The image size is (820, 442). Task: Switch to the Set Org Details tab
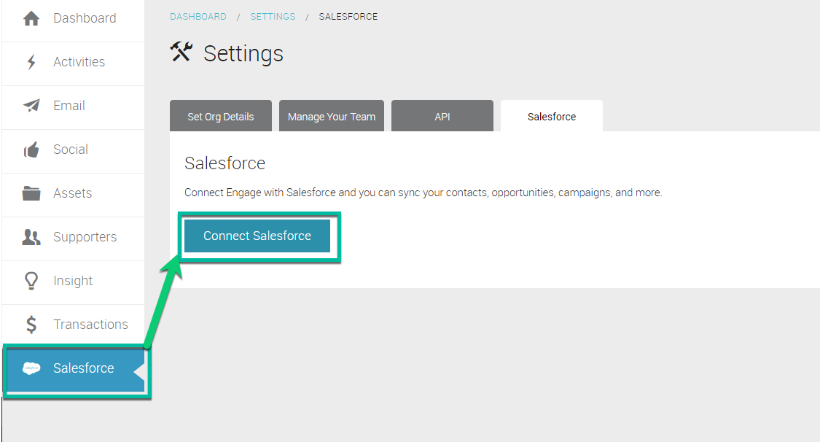click(x=221, y=116)
